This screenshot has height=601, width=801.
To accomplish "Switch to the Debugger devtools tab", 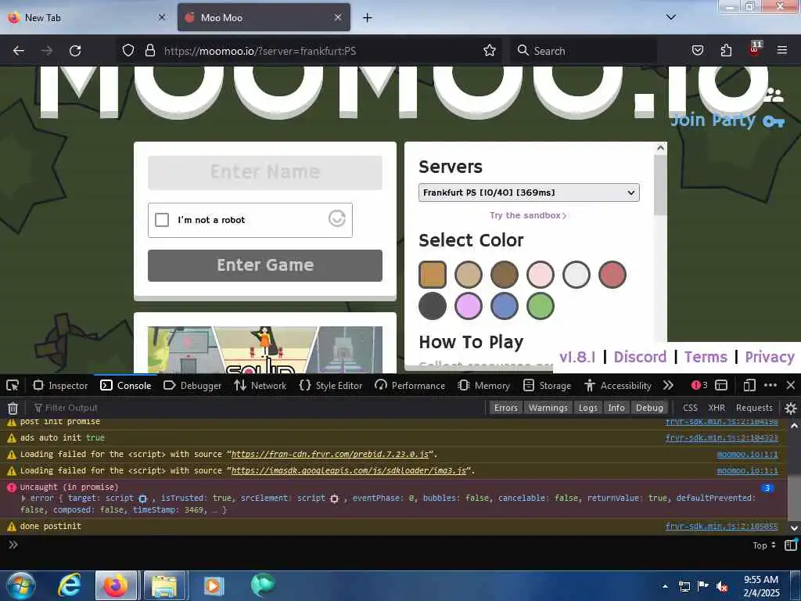I will coord(192,385).
